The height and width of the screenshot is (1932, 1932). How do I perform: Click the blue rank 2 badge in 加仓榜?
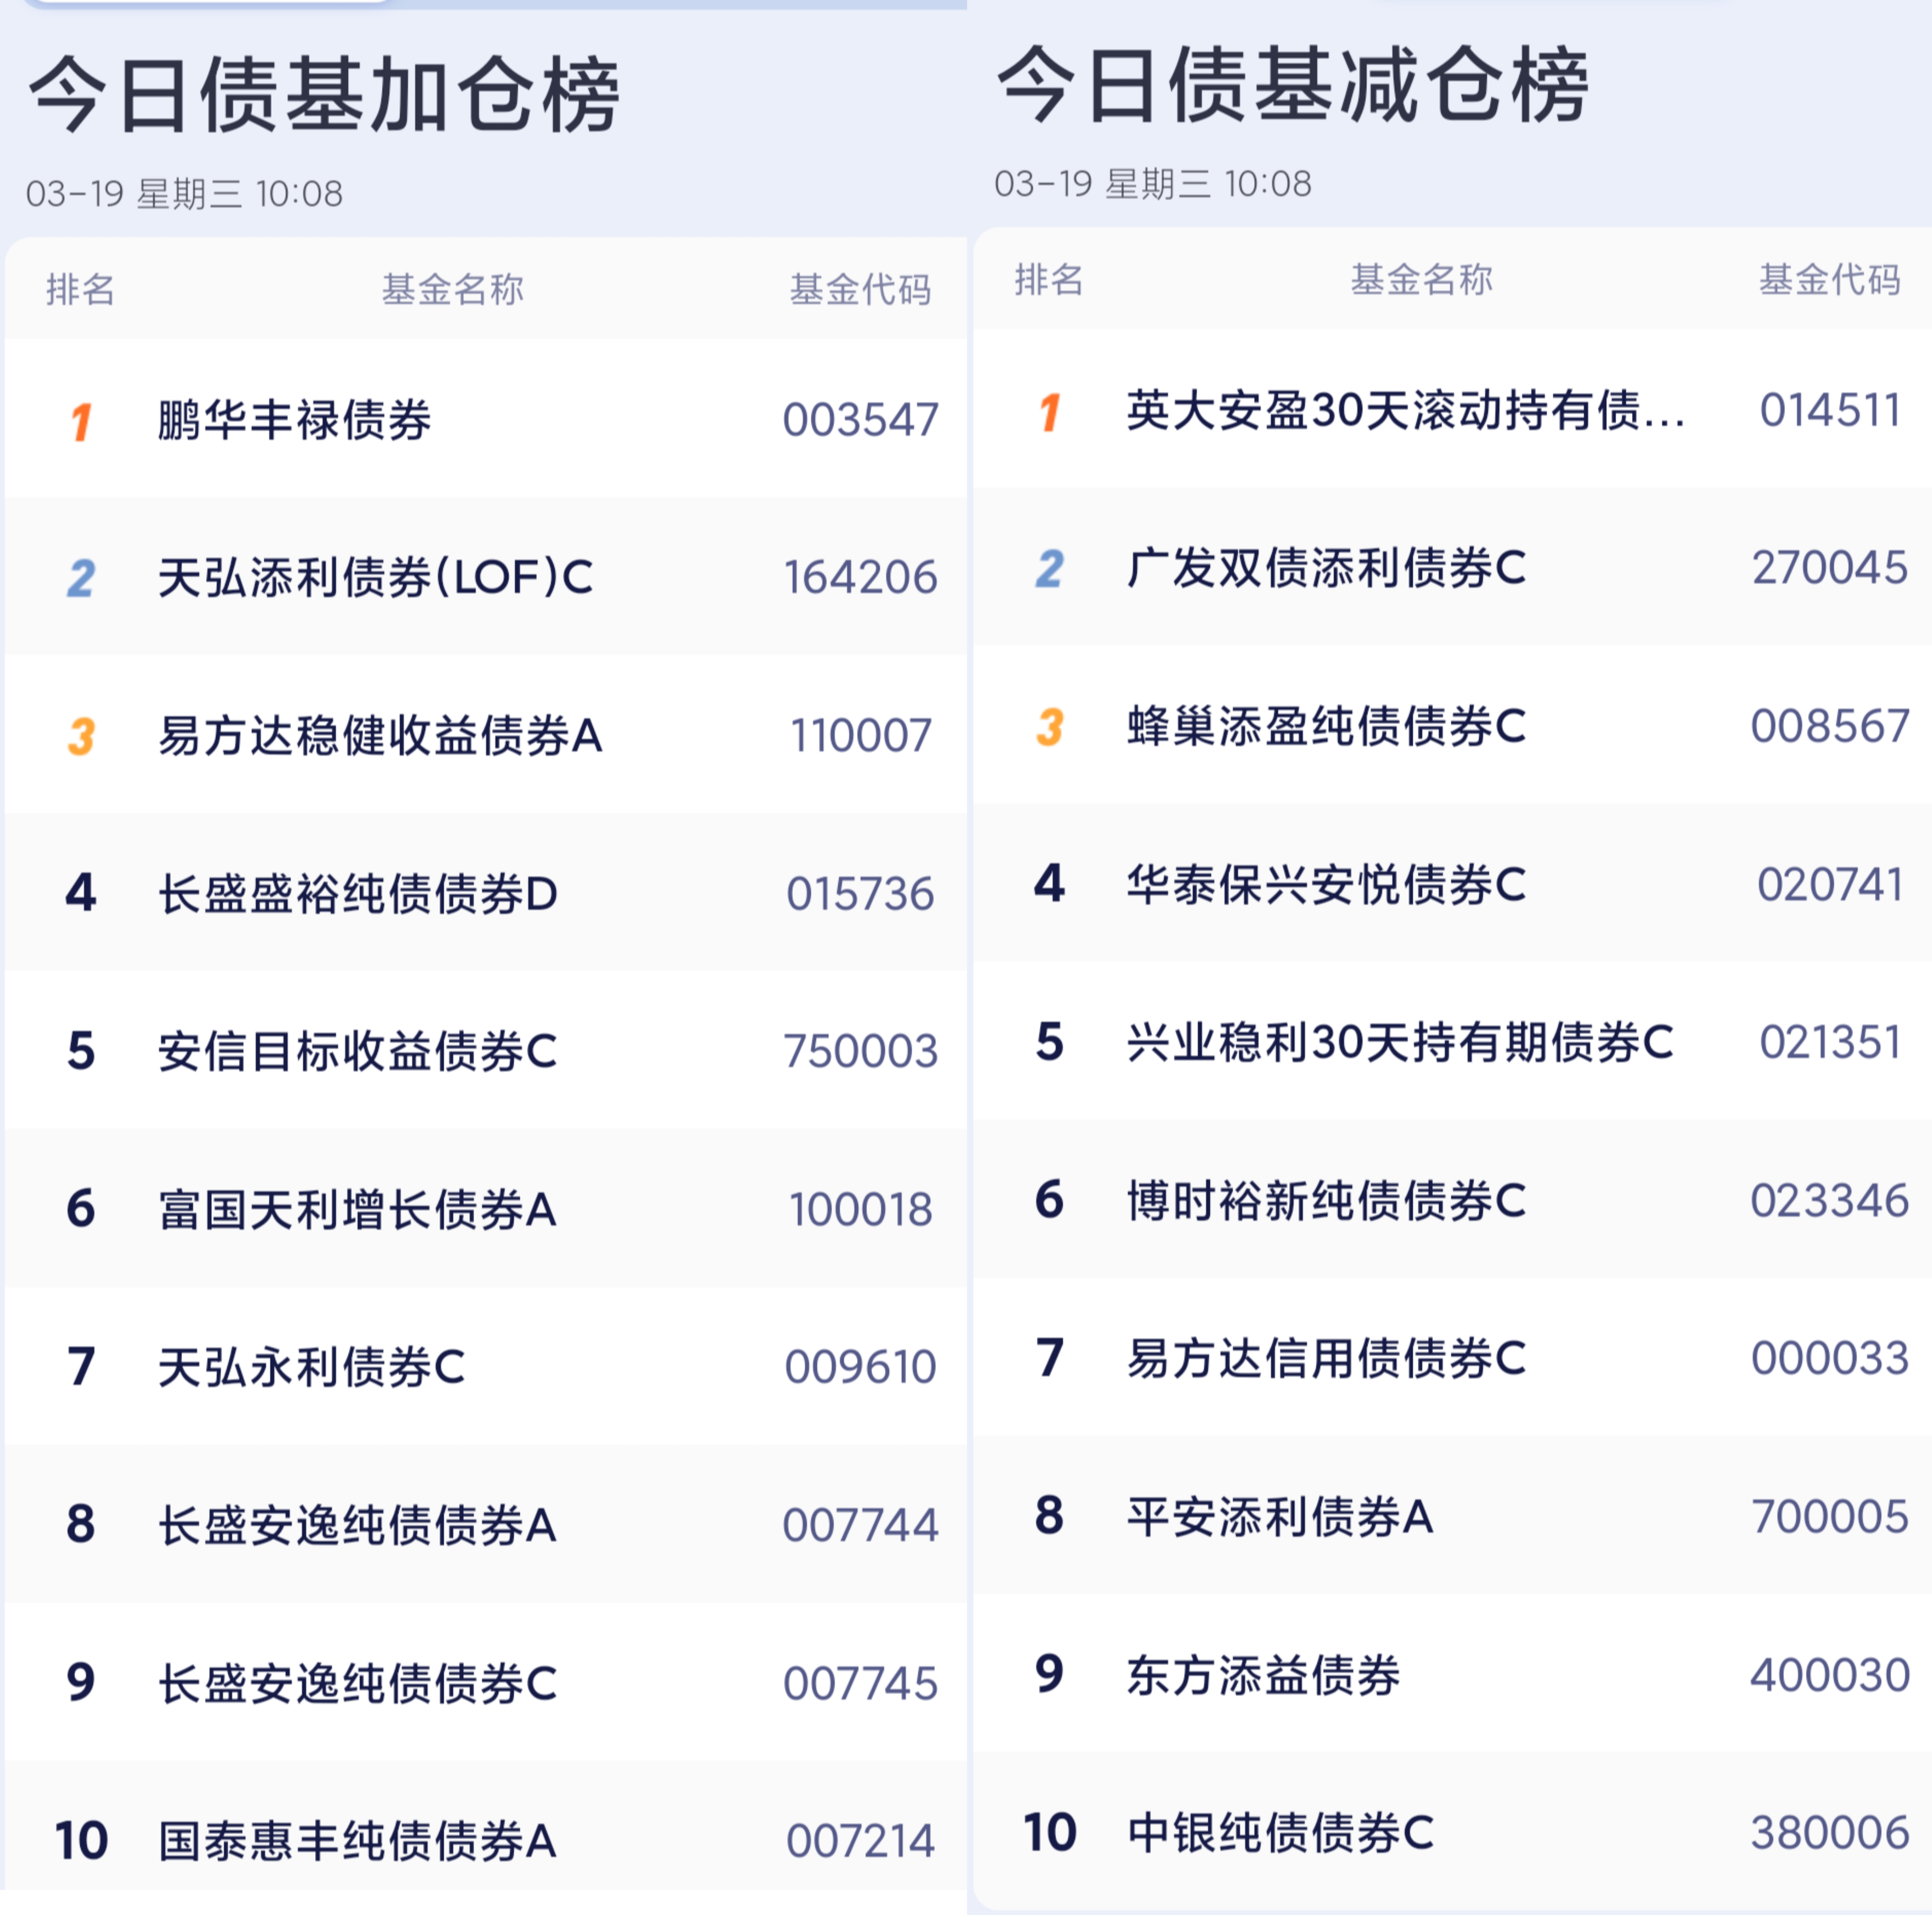(x=81, y=578)
